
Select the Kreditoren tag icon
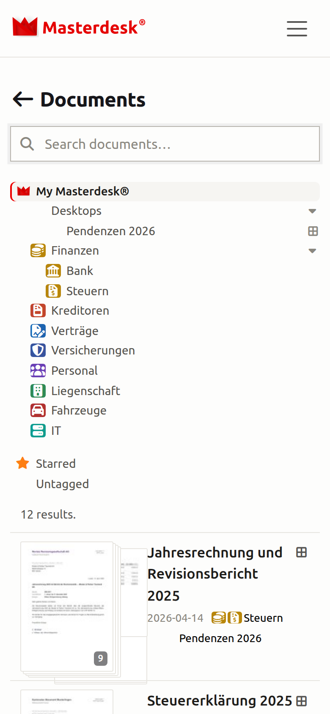pos(38,310)
